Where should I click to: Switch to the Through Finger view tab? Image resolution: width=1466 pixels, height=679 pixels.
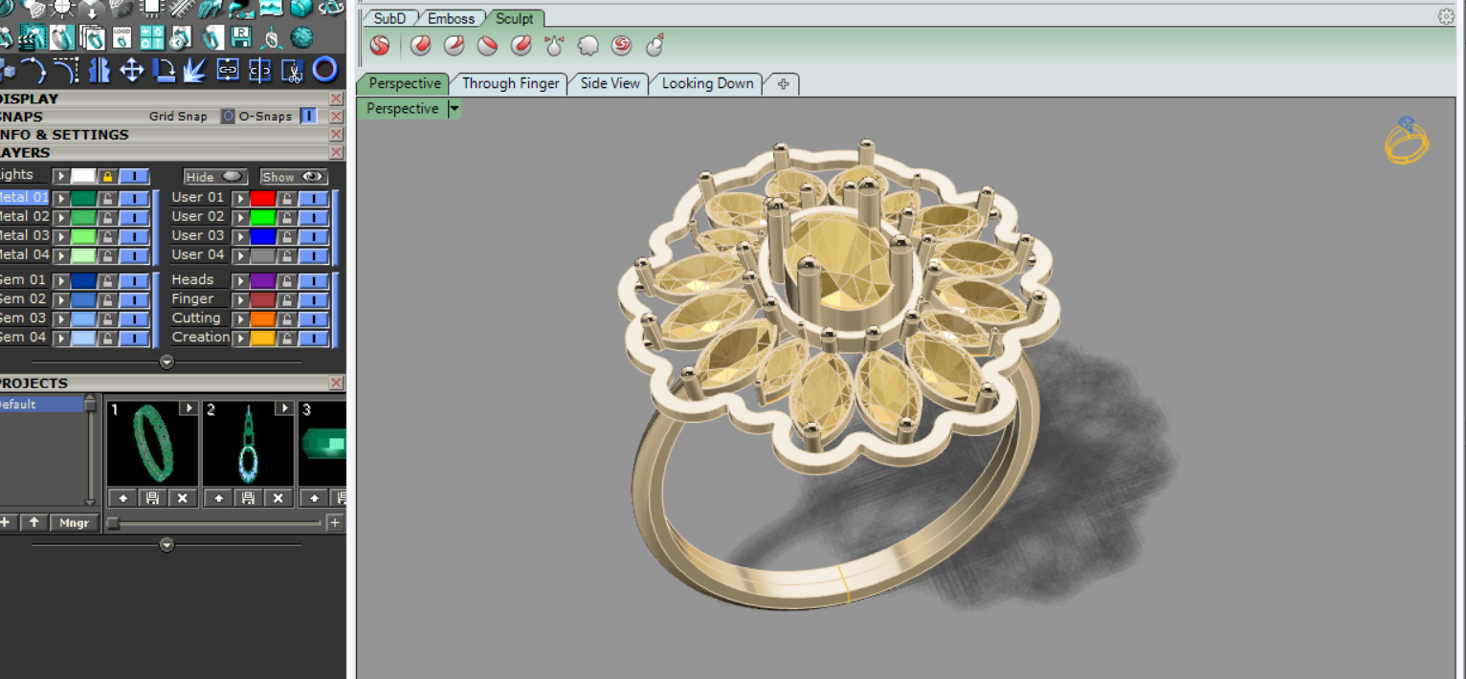point(510,84)
